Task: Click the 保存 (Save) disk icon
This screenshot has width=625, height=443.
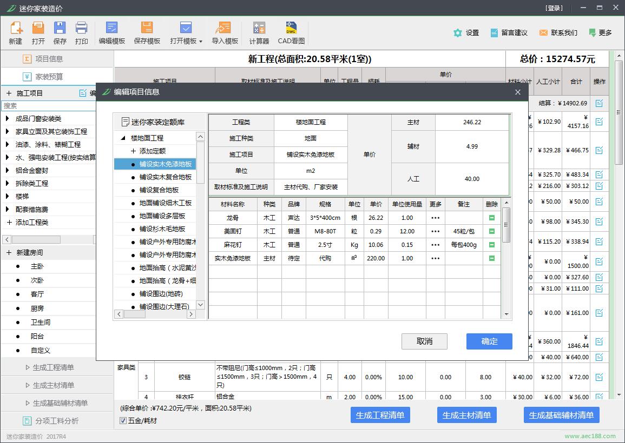Action: click(60, 28)
